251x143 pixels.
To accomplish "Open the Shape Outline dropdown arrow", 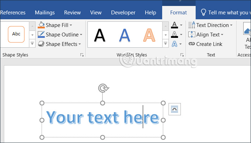I will coord(81,34).
